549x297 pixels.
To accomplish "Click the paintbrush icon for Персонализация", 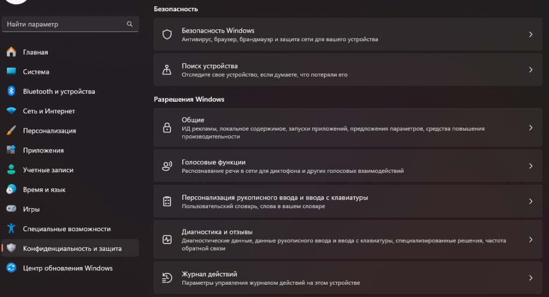I will point(11,131).
